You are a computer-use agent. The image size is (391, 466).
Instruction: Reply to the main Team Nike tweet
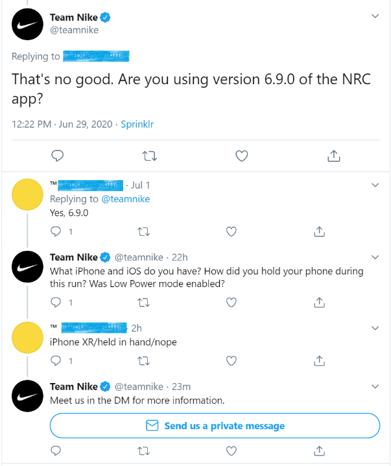tap(57, 156)
